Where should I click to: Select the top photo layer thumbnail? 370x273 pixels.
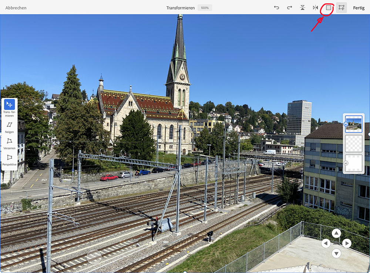(353, 124)
